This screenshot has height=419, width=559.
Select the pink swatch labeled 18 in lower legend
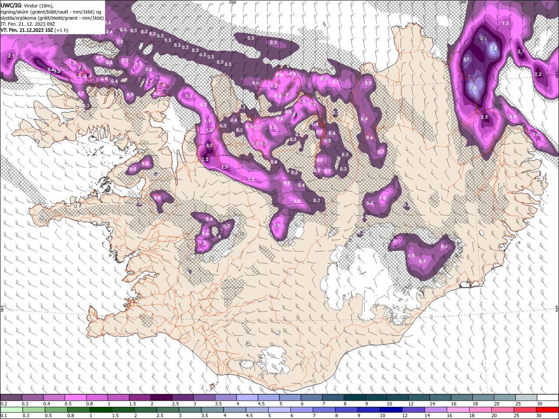coord(480,410)
